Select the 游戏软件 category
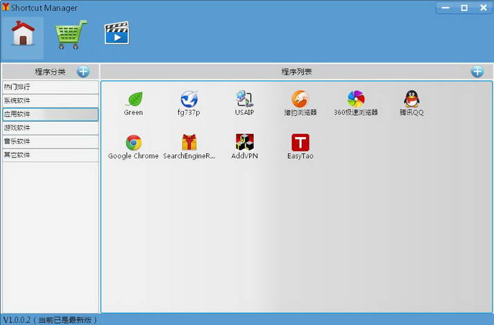 51,128
